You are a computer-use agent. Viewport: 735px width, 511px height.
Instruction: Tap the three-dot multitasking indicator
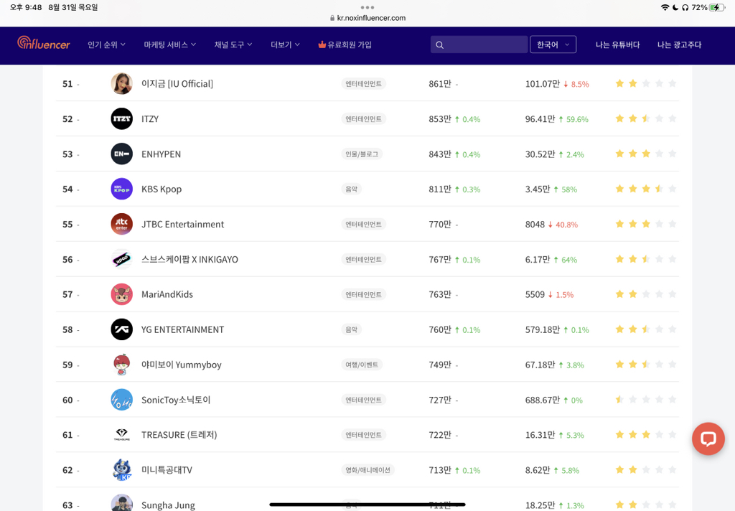click(x=367, y=7)
